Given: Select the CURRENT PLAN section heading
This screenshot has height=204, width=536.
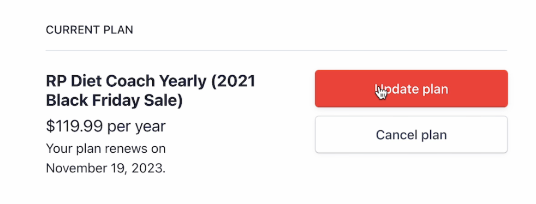Looking at the screenshot, I should coord(90,30).
